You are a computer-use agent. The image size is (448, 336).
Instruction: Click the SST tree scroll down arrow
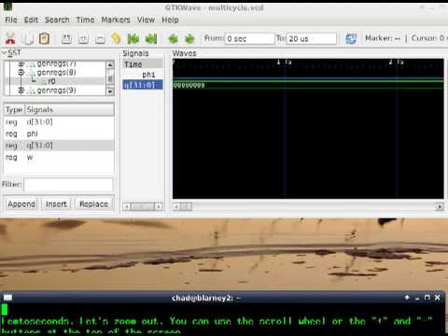click(x=110, y=91)
